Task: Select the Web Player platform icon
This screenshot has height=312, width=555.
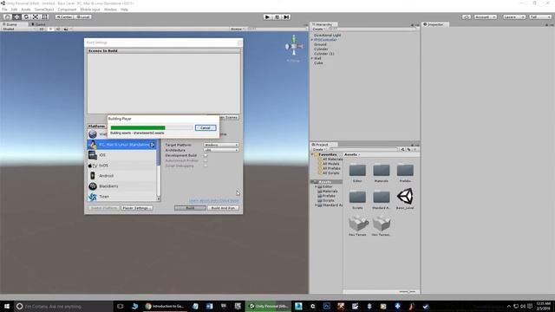Action: (x=93, y=134)
